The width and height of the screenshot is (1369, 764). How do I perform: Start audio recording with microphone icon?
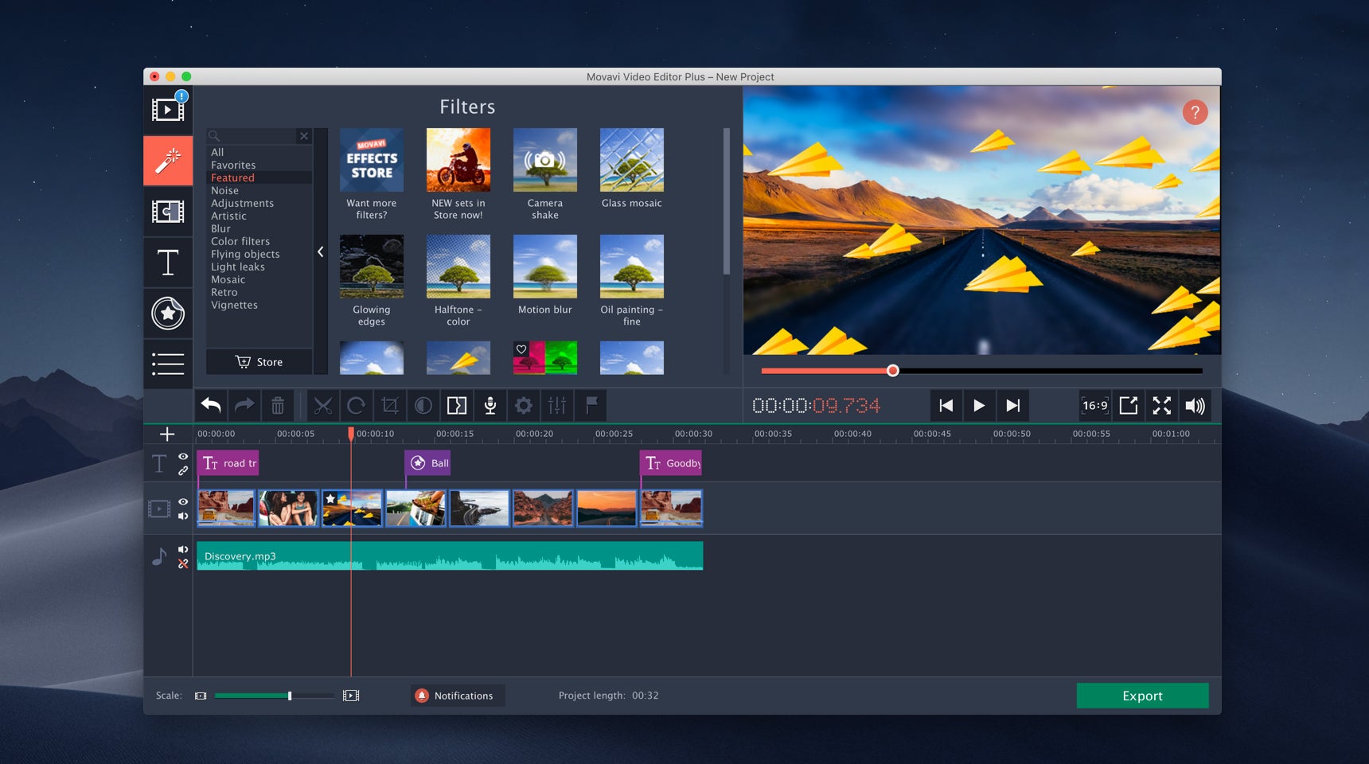pos(490,406)
